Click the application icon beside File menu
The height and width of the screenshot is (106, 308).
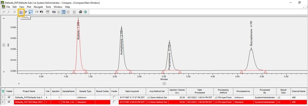[3, 7]
